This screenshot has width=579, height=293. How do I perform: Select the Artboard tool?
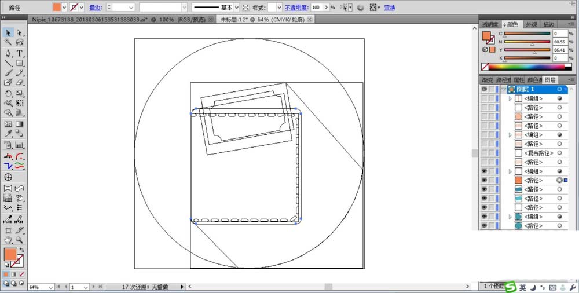[x=8, y=230]
